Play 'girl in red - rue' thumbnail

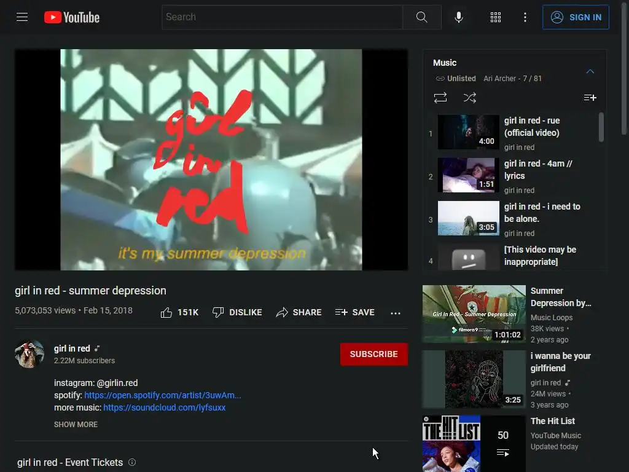coord(468,132)
